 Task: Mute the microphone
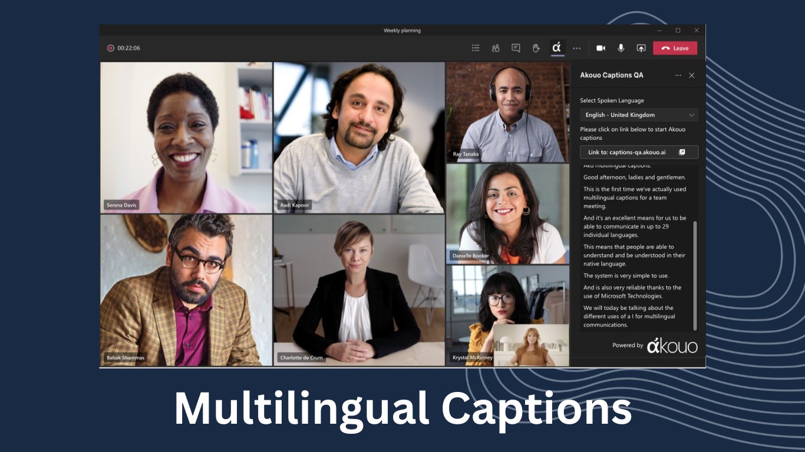tap(621, 48)
